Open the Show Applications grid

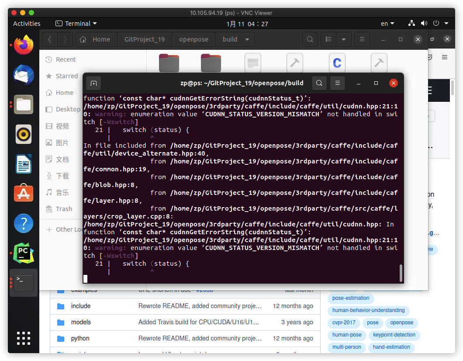click(x=23, y=338)
